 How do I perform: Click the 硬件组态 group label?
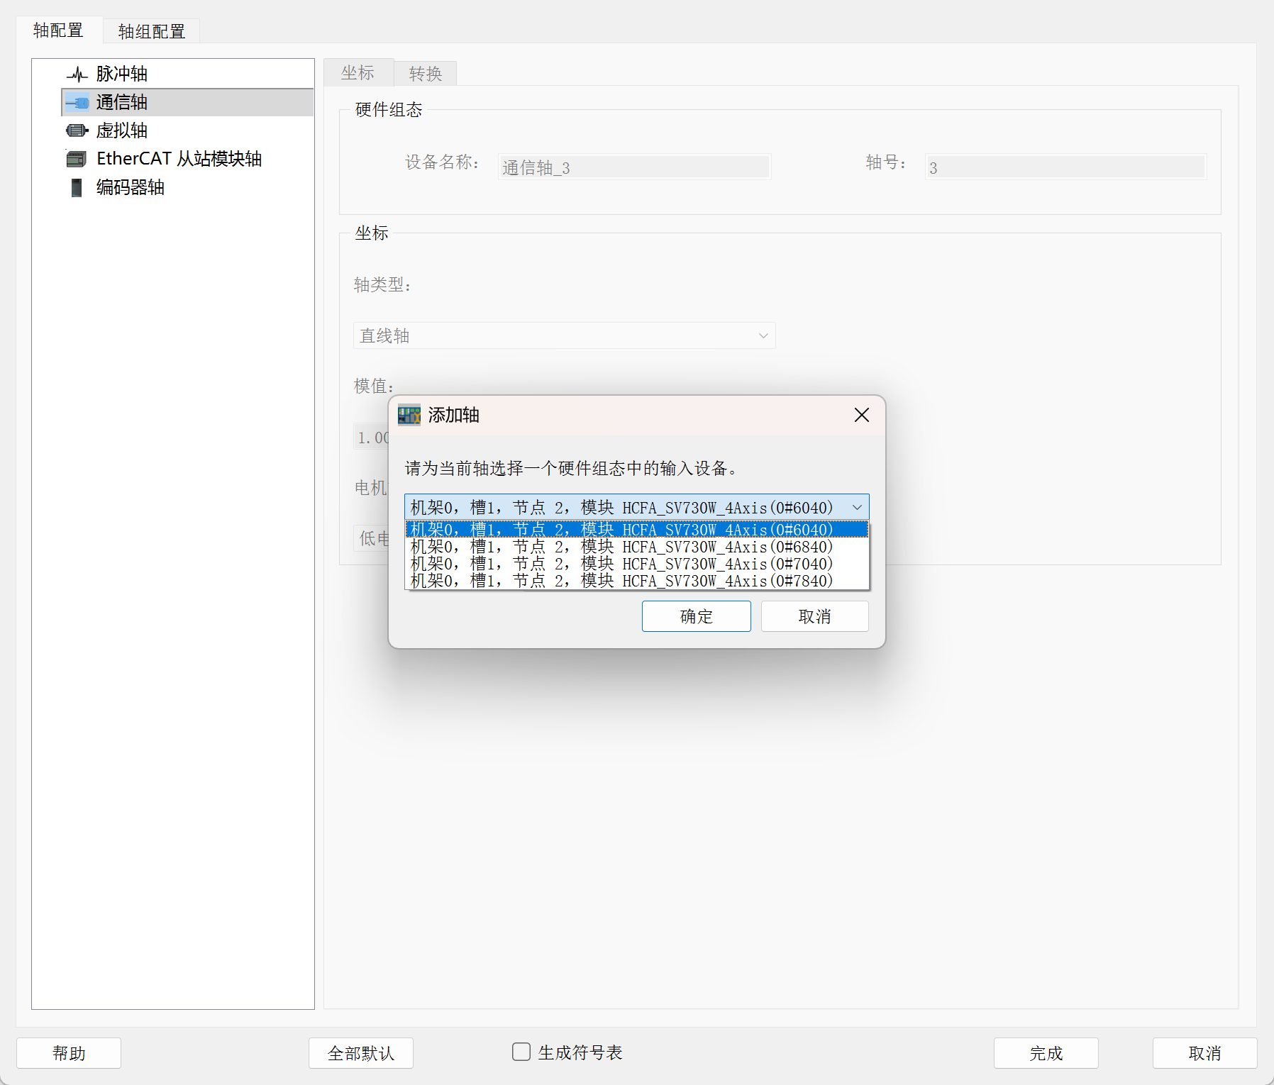click(x=389, y=110)
